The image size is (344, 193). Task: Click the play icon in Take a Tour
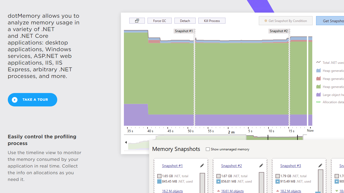point(14,99)
